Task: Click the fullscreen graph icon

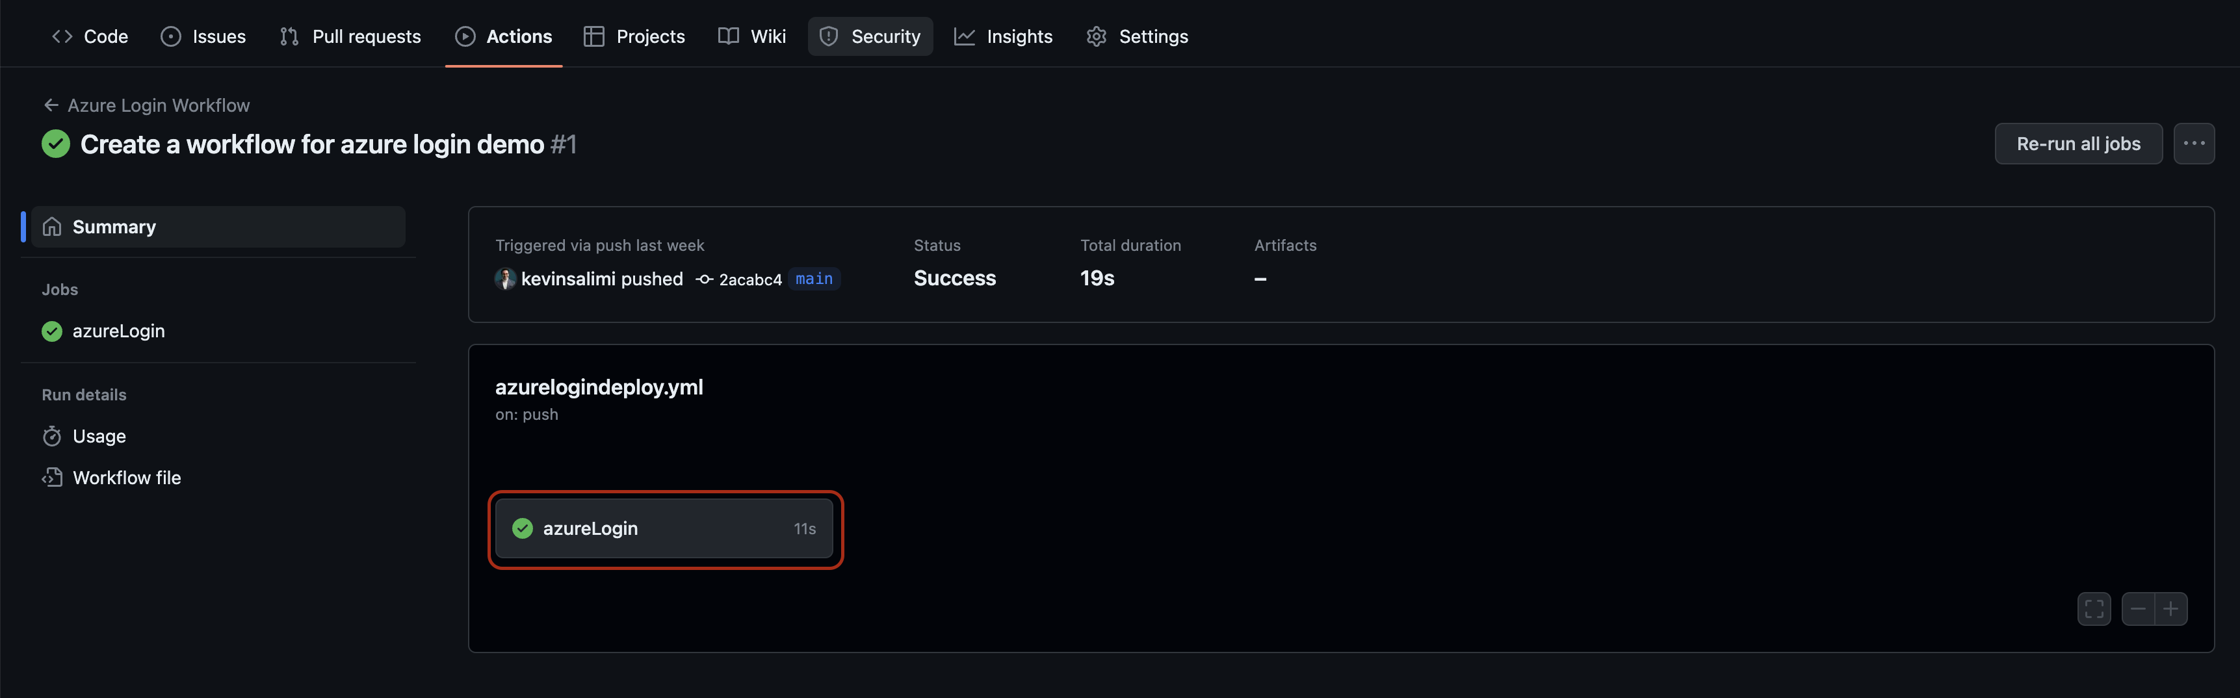Action: click(x=2094, y=610)
